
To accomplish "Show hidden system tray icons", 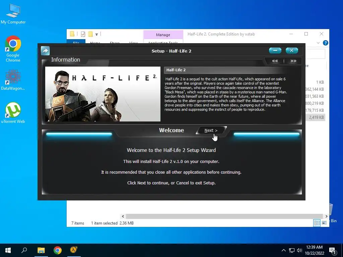I will pos(283,250).
